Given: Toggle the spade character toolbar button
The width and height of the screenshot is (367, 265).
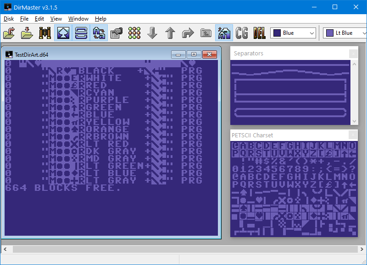Looking at the screenshot, I should point(63,33).
